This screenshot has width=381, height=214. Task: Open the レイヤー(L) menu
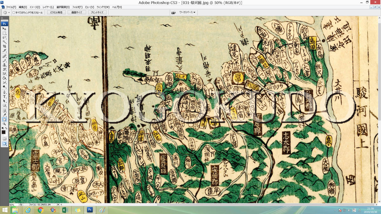click(x=48, y=7)
